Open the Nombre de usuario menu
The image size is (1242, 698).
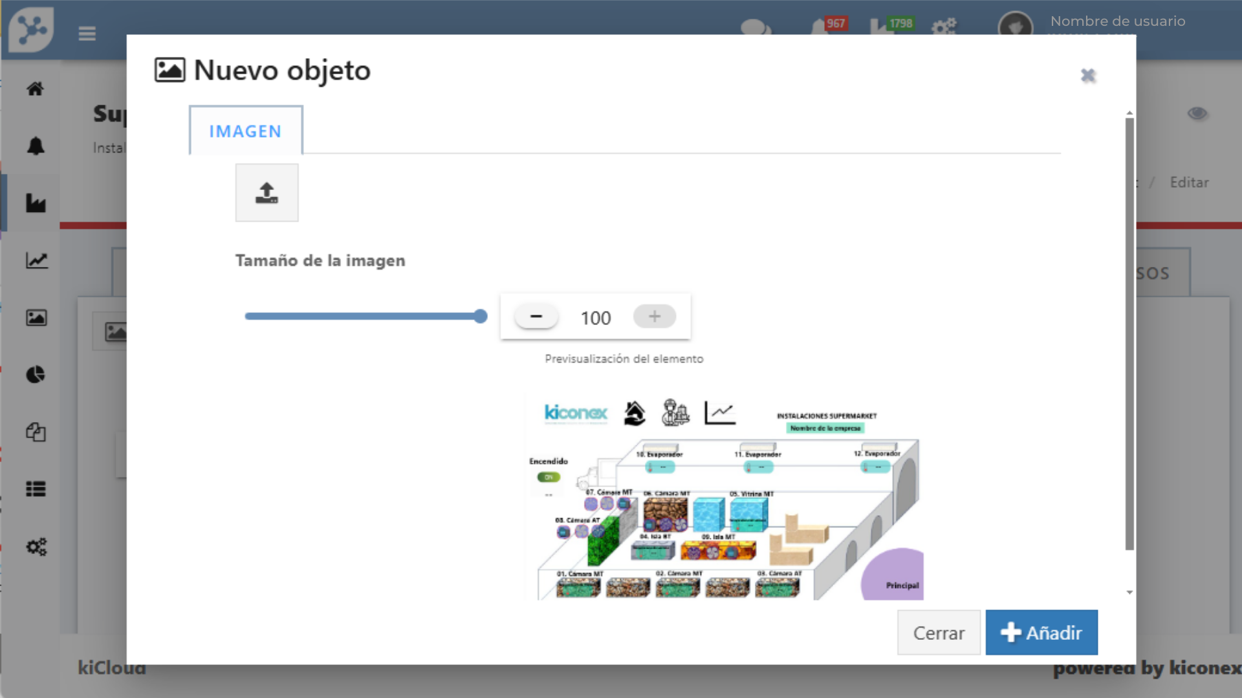click(1117, 21)
